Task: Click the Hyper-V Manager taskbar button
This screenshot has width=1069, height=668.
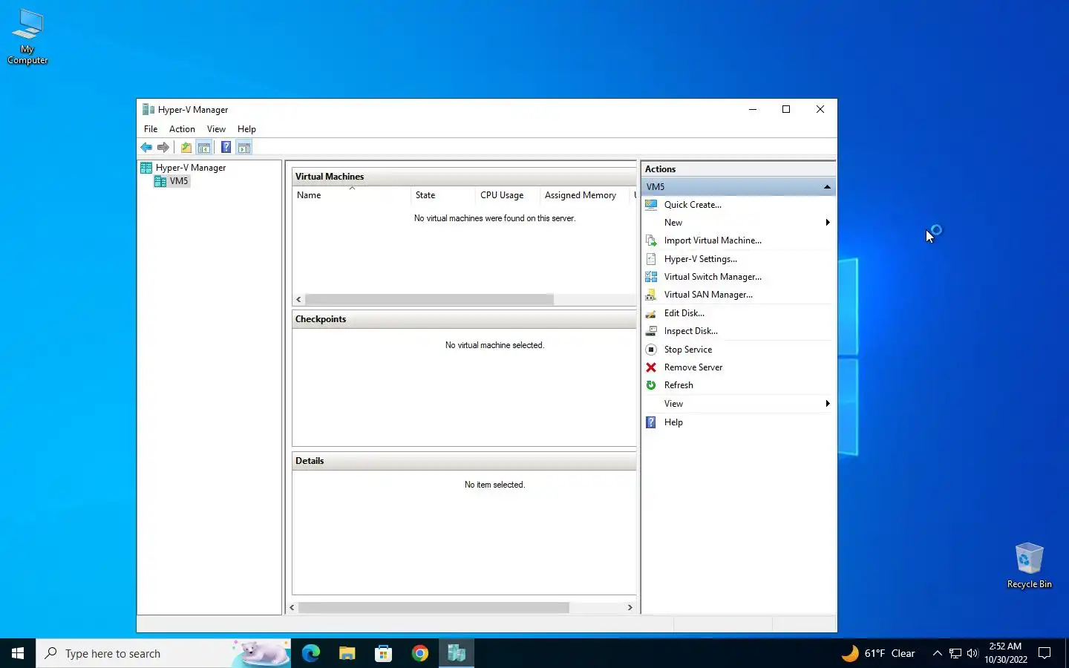Action: [456, 653]
